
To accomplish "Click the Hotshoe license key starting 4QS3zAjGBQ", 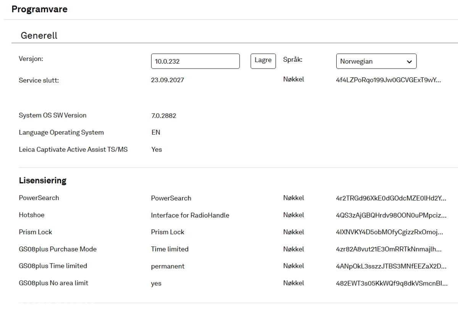I will (391, 215).
